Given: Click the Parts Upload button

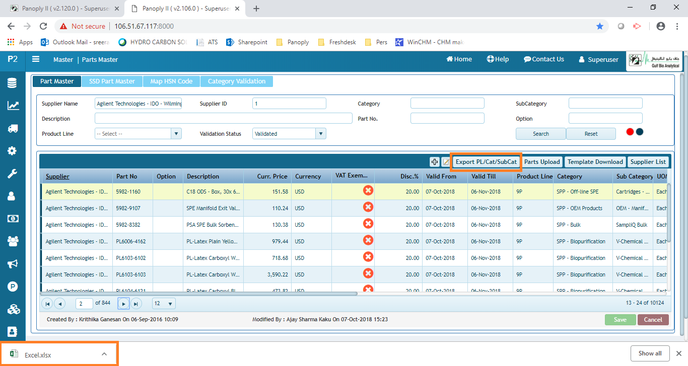Looking at the screenshot, I should tap(542, 161).
